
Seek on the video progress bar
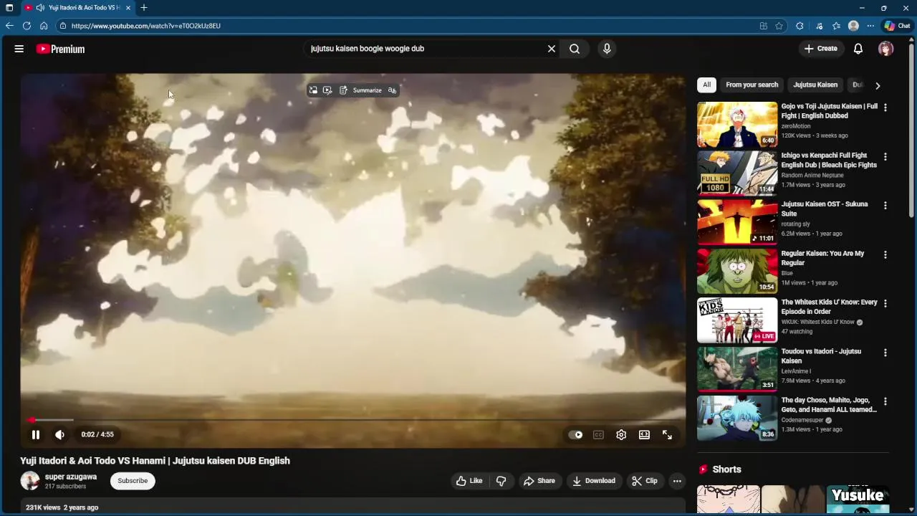coord(352,420)
